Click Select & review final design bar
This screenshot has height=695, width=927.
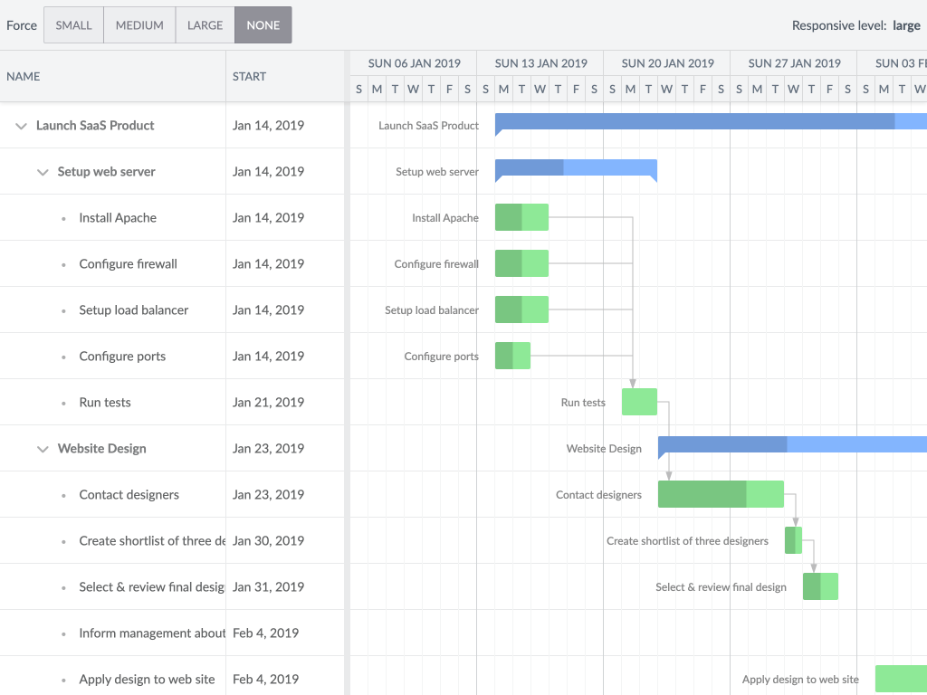(x=820, y=586)
